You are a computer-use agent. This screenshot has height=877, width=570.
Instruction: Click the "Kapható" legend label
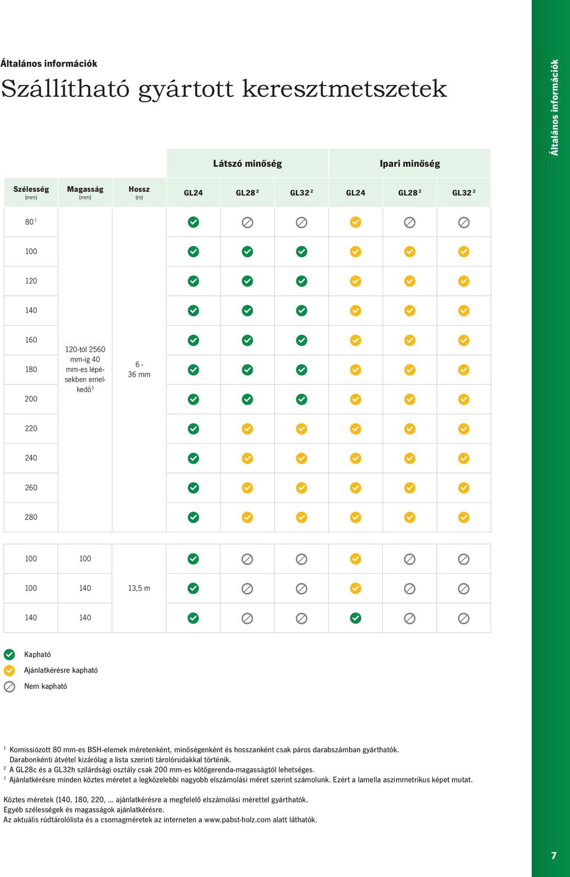(37, 655)
